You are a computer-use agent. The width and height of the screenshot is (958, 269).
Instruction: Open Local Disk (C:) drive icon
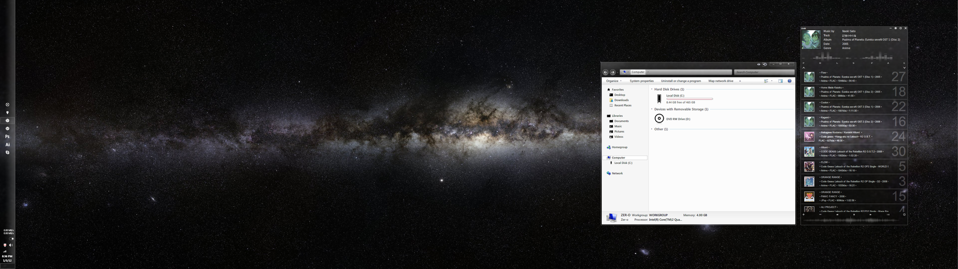(659, 99)
